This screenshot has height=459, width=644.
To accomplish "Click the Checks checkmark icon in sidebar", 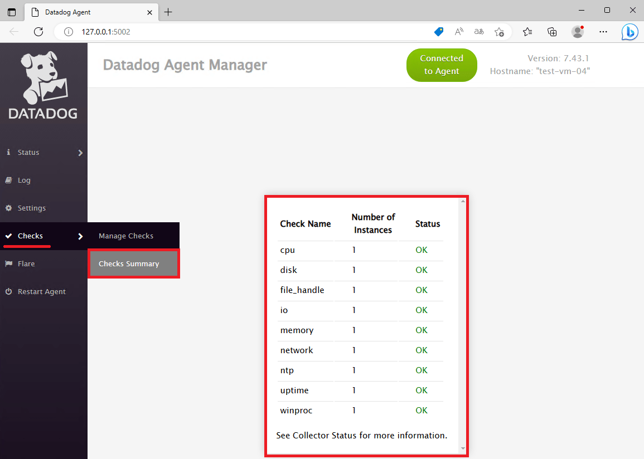I will 8,236.
